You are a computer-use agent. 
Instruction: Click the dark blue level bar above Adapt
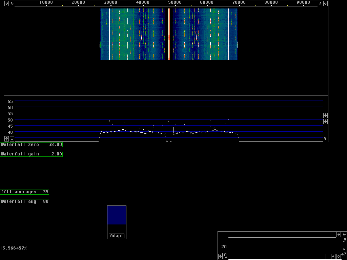pyautogui.click(x=117, y=215)
